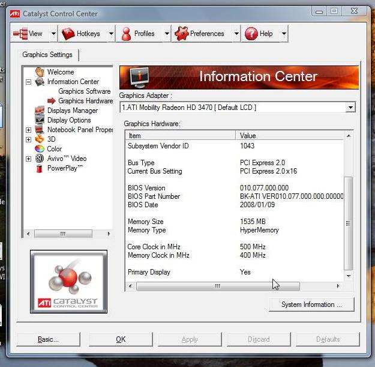Click the Color wheel icon in tree
Image resolution: width=375 pixels, height=367 pixels.
pos(40,149)
